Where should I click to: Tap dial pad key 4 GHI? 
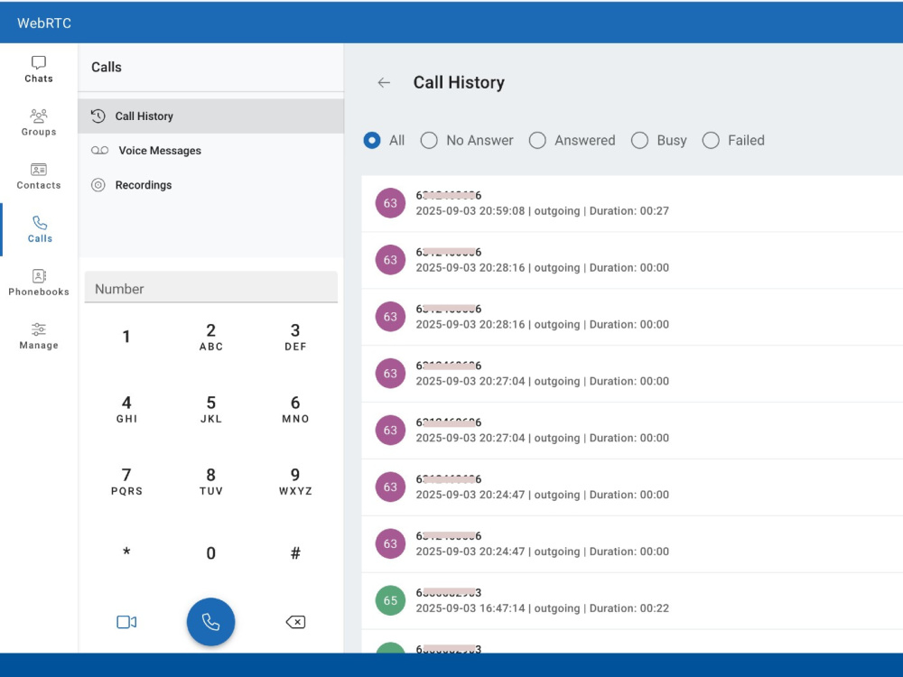pyautogui.click(x=126, y=409)
